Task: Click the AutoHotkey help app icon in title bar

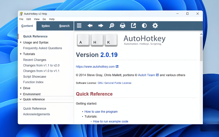Action: click(21, 14)
